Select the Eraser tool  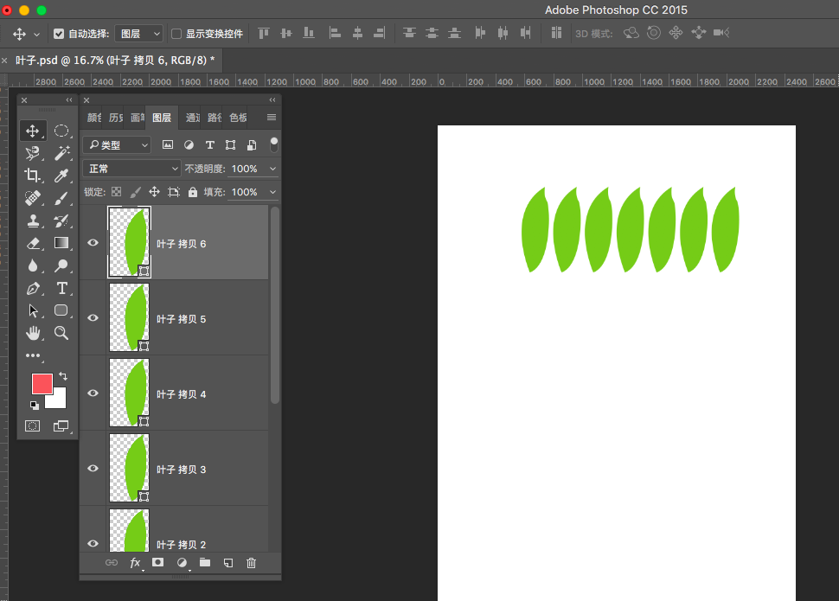[x=33, y=243]
